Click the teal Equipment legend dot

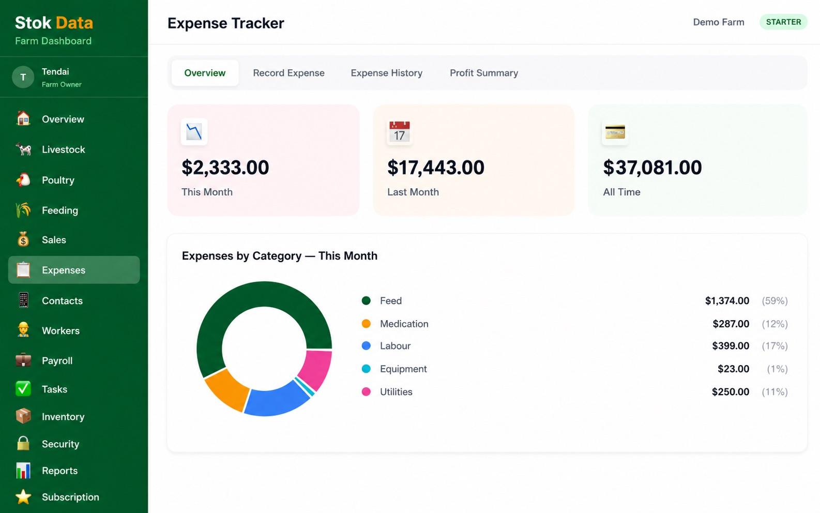click(x=366, y=369)
